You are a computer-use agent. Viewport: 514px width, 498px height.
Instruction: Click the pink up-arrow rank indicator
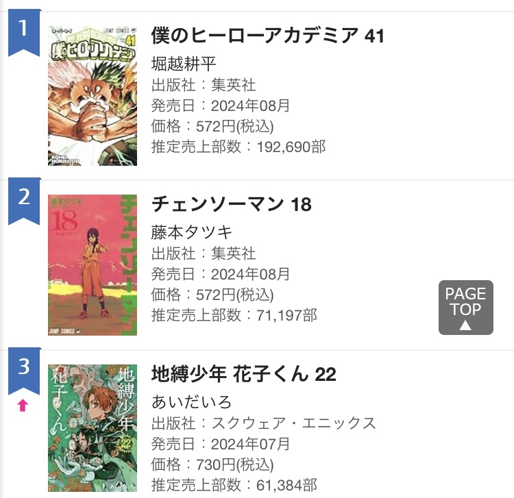pos(23,406)
